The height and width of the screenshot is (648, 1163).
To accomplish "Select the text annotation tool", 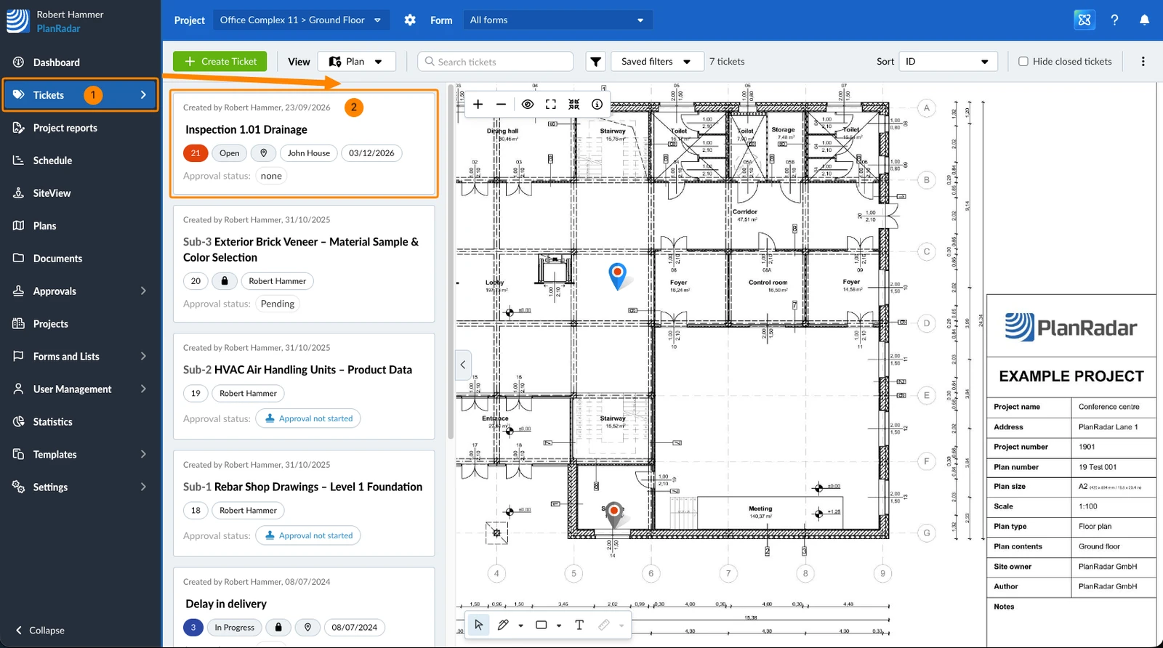I will pos(579,625).
